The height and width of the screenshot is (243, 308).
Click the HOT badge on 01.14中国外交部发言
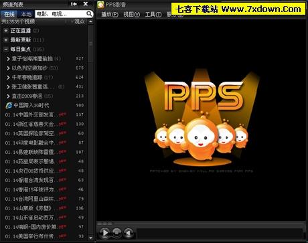(x=63, y=114)
